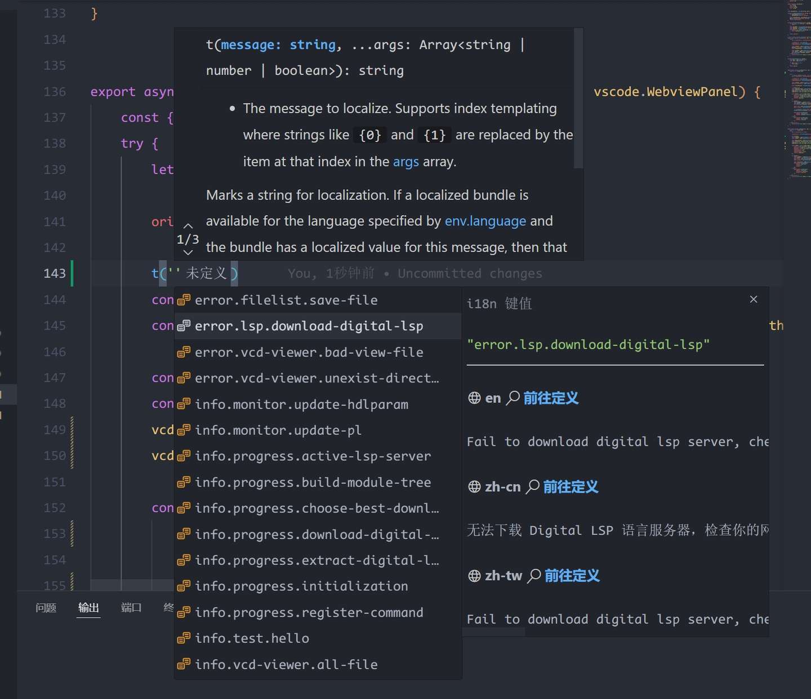Click the icon next to info.test.hello
The height and width of the screenshot is (699, 811).
tap(183, 638)
